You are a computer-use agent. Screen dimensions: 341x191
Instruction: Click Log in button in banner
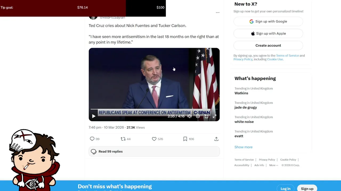[286, 189]
